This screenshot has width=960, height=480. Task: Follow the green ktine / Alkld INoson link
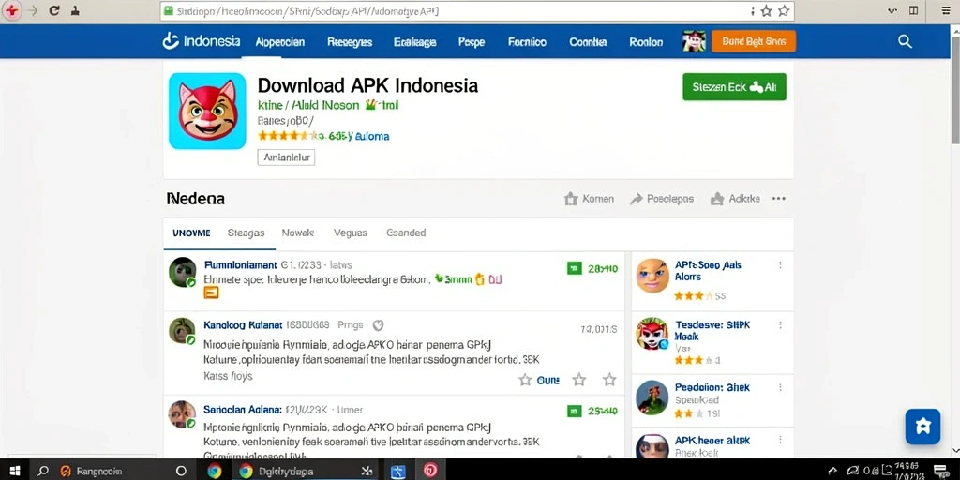308,105
